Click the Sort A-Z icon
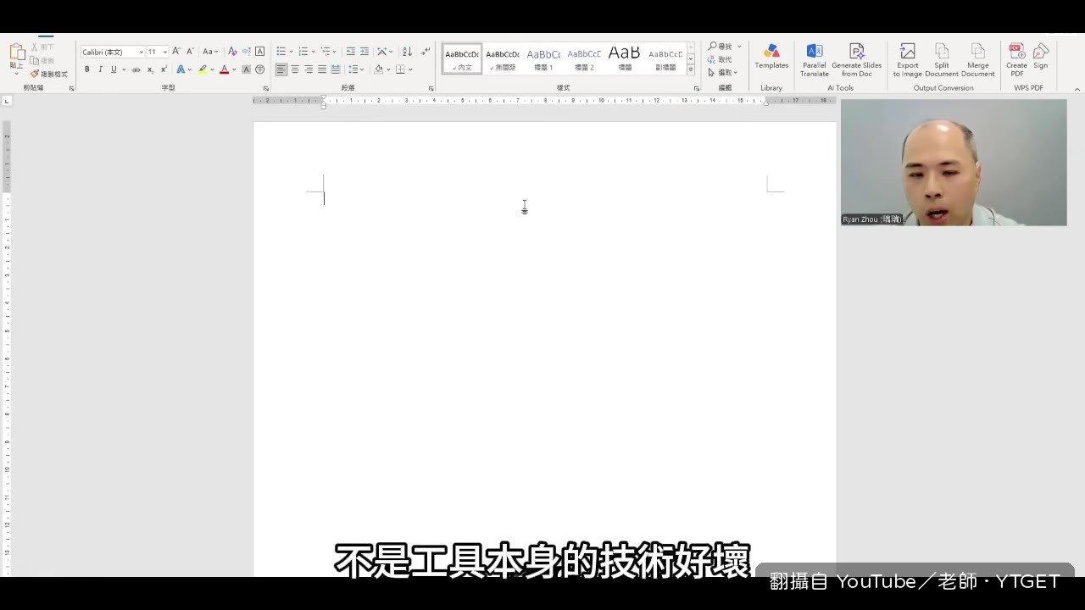 [407, 52]
